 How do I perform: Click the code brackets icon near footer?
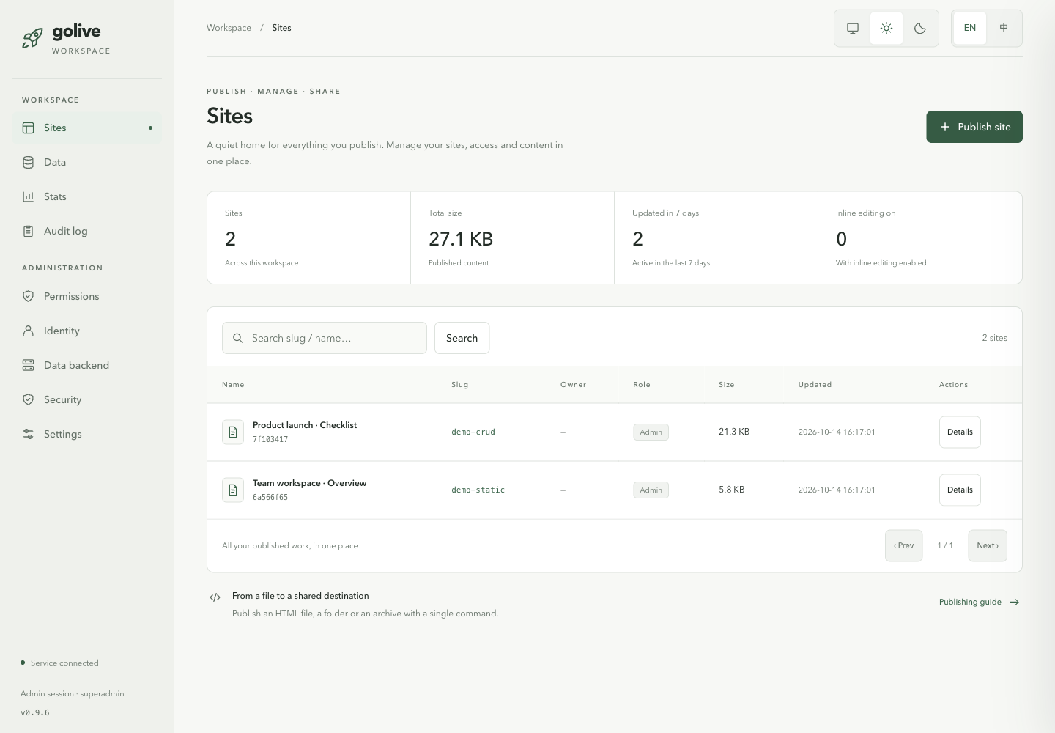point(215,597)
